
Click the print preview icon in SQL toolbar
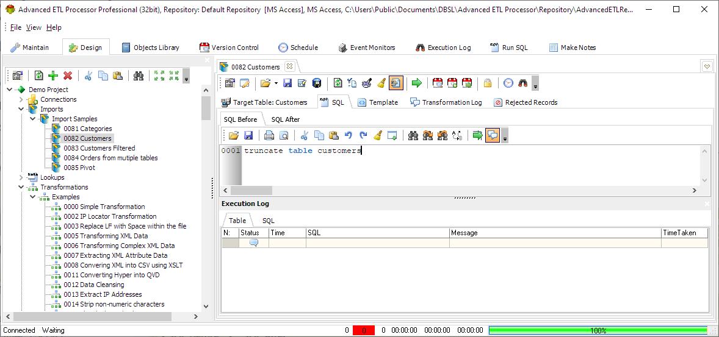pos(284,135)
